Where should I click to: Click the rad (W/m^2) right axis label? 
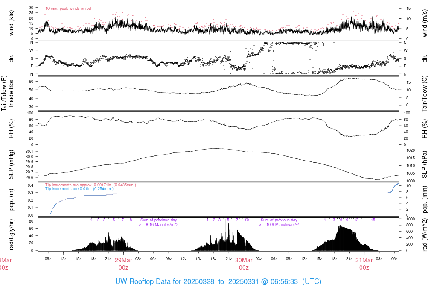pyautogui.click(x=425, y=235)
